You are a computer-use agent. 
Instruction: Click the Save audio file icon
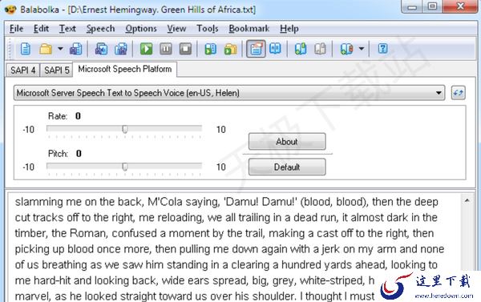tap(101, 49)
